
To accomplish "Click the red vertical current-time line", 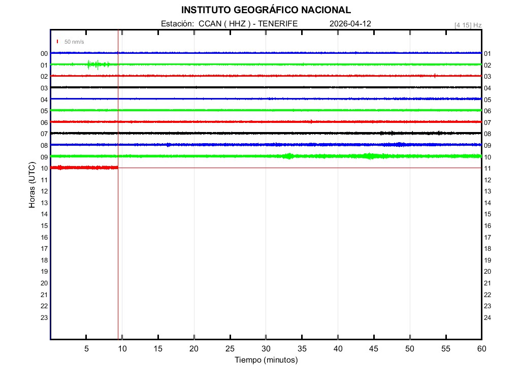I will tap(118, 229).
